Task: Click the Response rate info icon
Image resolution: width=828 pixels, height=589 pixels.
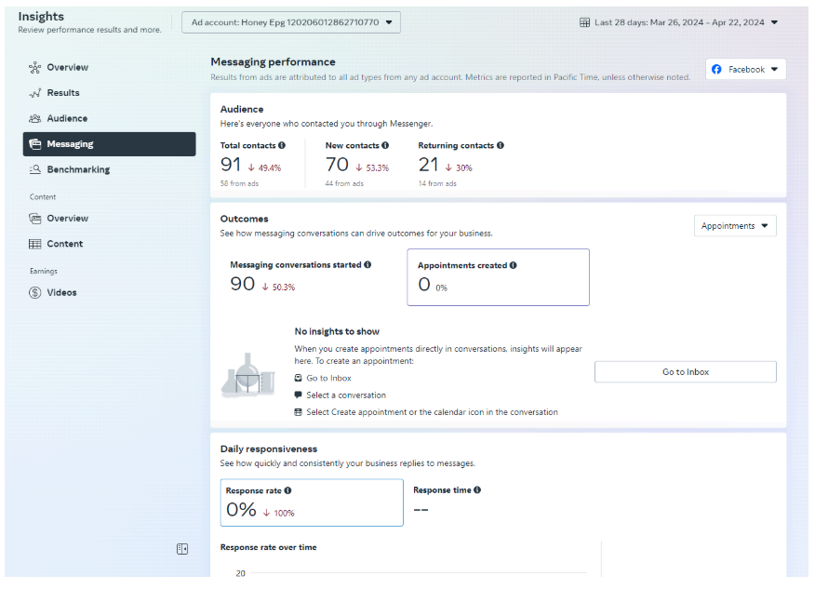Action: coord(288,490)
